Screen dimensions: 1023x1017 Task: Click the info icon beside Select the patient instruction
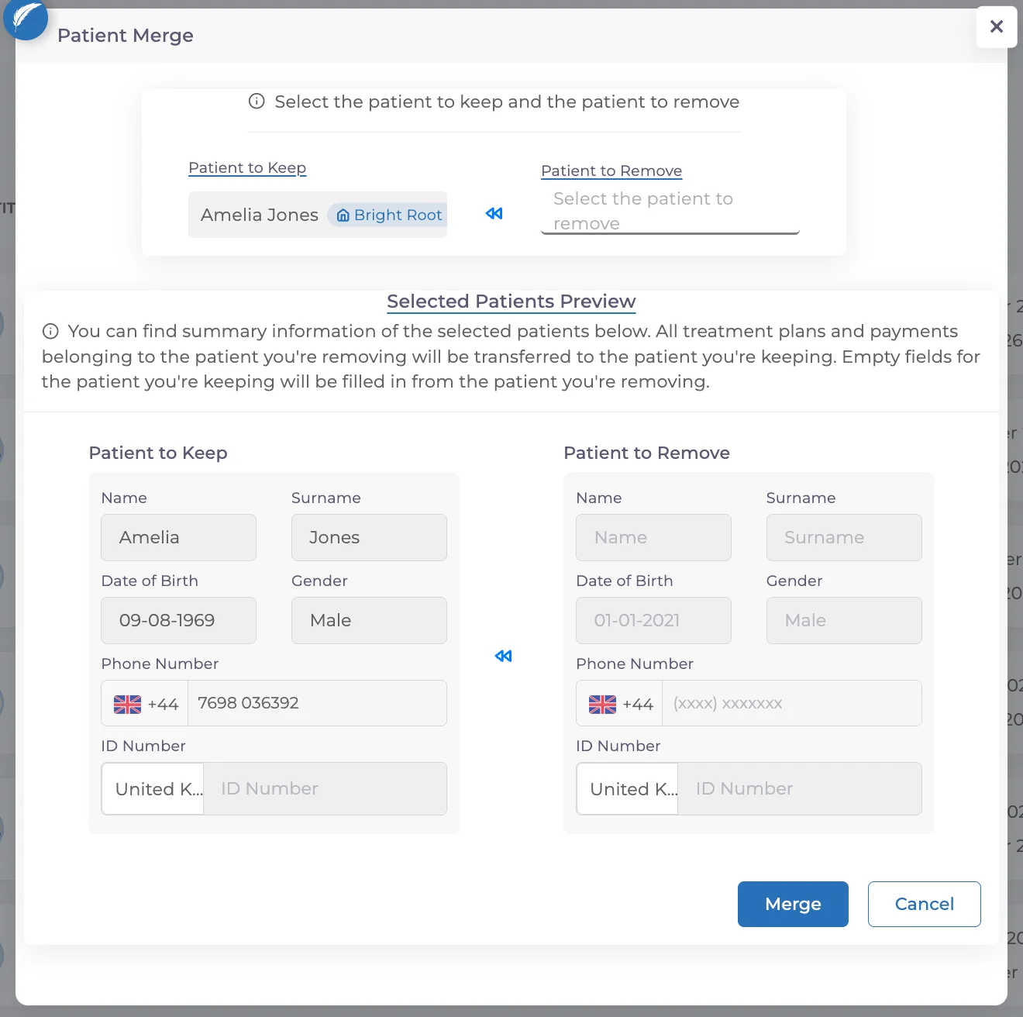(257, 102)
